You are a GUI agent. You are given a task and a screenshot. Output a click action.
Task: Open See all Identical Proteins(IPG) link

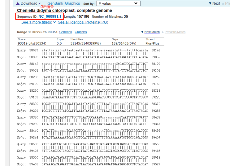coord(83,22)
